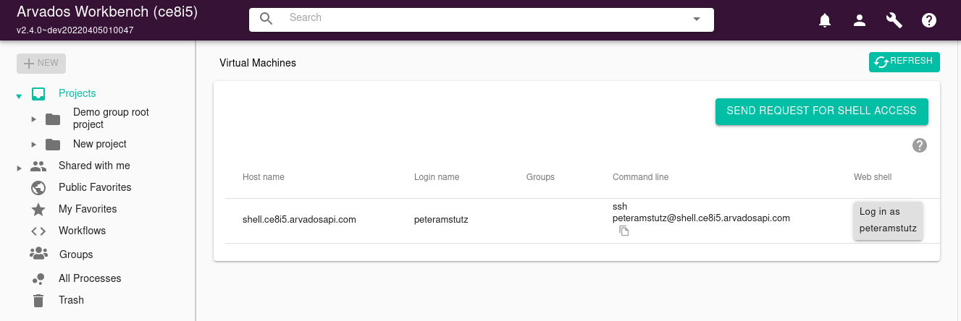Open Workflows in the side panel
The height and width of the screenshot is (321, 961).
click(82, 231)
